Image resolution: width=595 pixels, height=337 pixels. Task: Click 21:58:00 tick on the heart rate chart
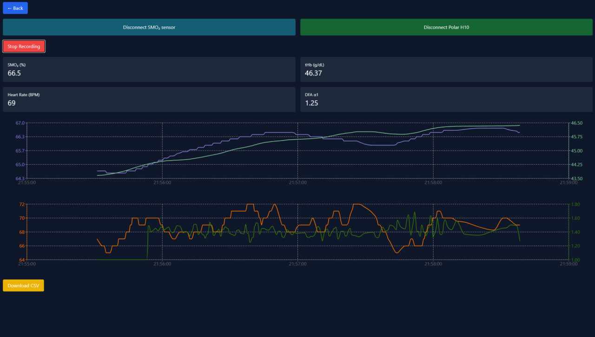pyautogui.click(x=433, y=264)
